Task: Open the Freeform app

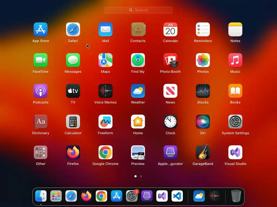Action: click(x=105, y=122)
